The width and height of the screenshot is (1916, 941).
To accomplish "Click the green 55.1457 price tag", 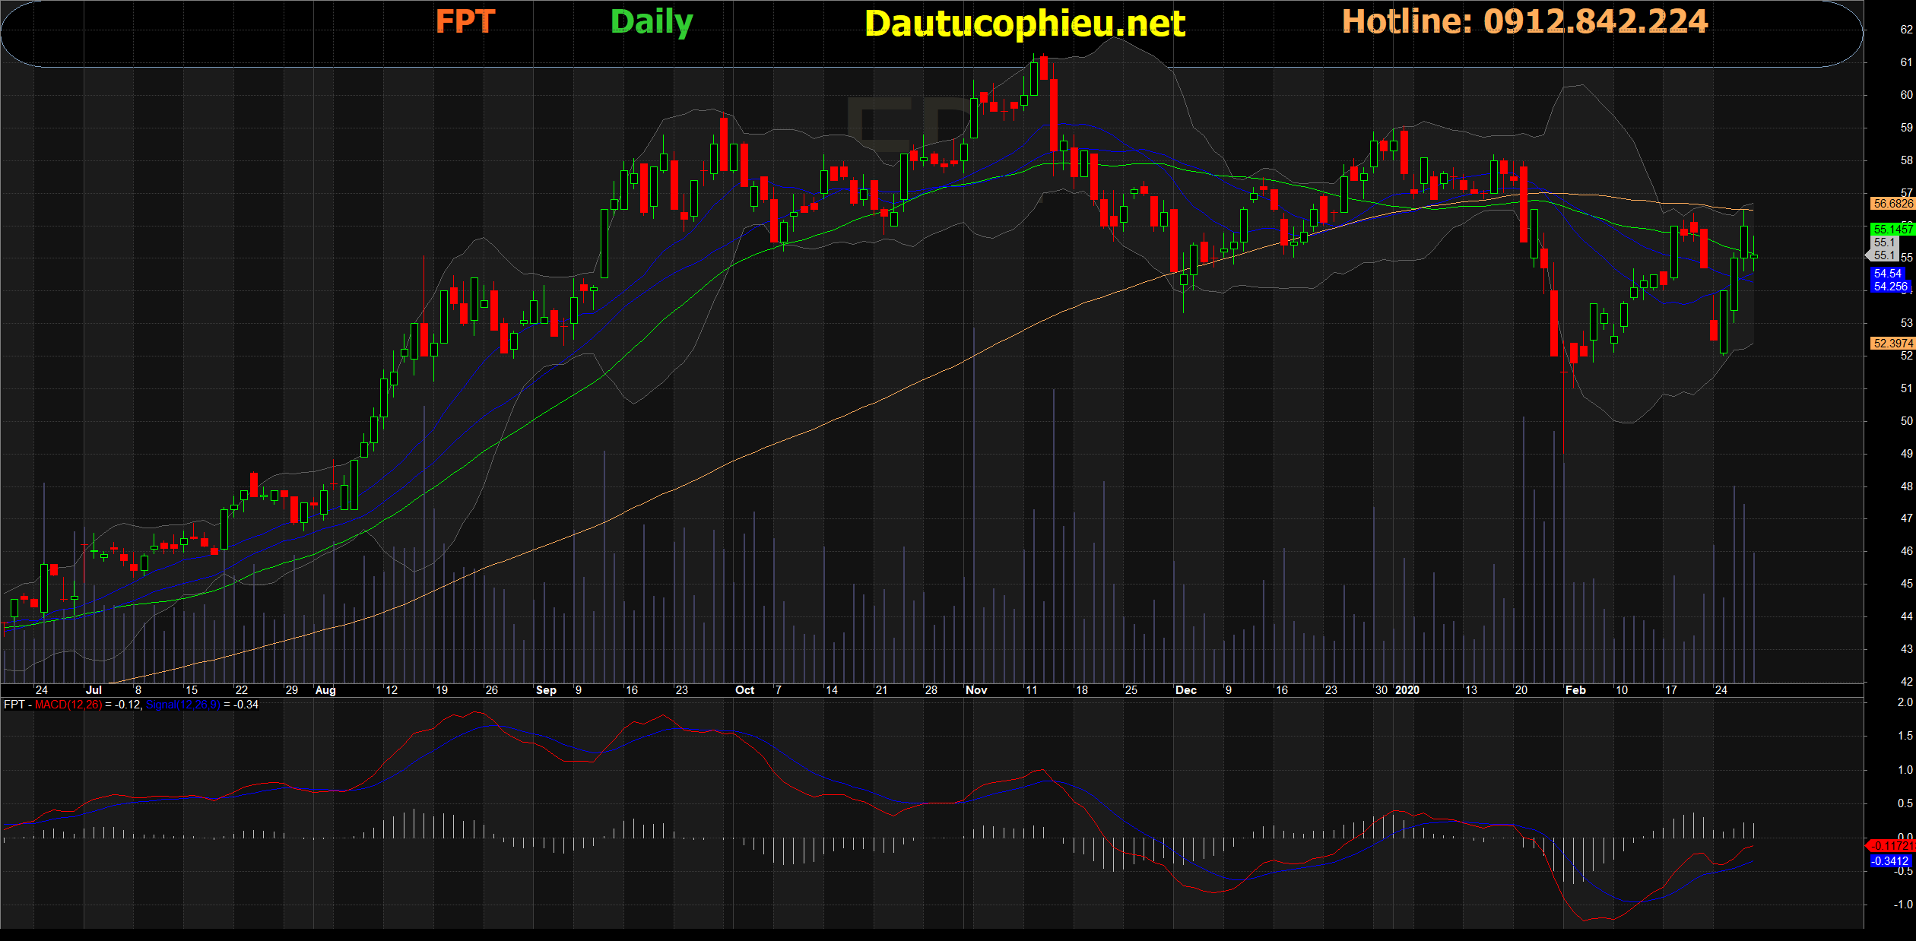I will point(1892,229).
